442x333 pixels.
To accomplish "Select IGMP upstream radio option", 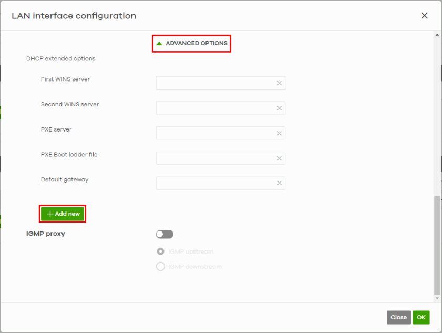I will pos(161,251).
